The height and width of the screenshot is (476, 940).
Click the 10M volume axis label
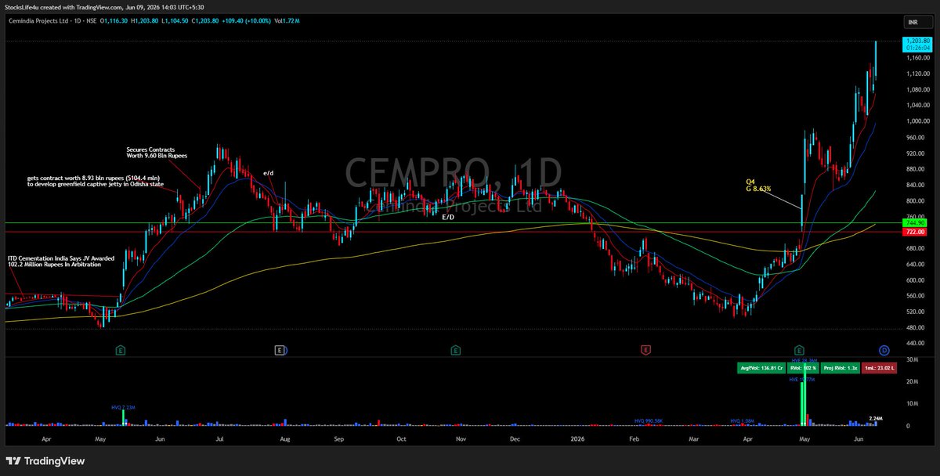point(912,404)
